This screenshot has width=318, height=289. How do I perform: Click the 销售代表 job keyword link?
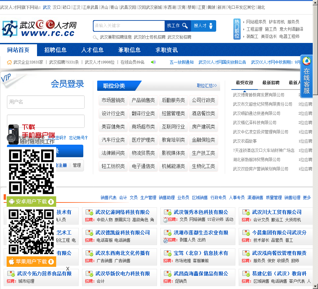(x=108, y=198)
